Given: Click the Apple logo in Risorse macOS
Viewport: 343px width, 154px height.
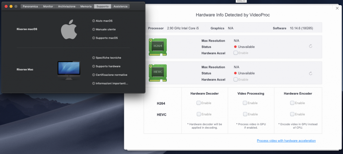Looking at the screenshot, I should [69, 29].
